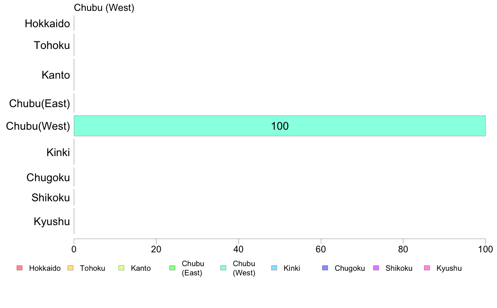Click the Shikoku y-axis label

[50, 198]
